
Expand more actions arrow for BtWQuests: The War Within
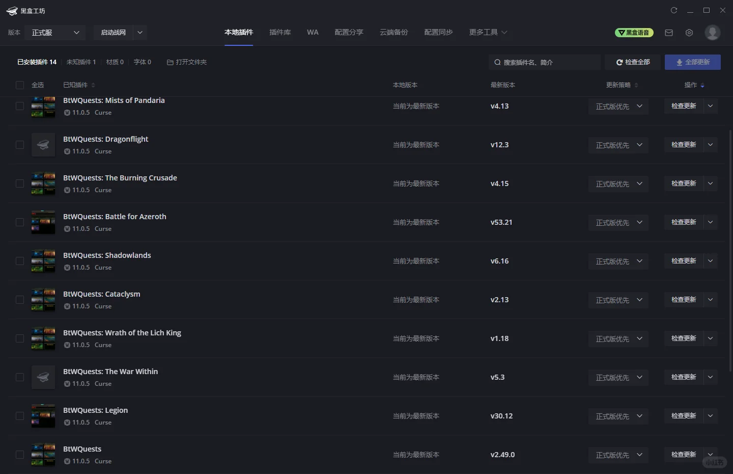click(711, 377)
